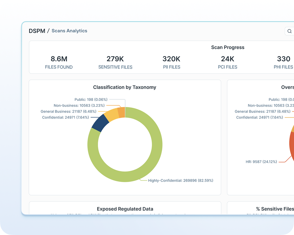294x235 pixels.
Task: Click the Exposed Regulated Data panel header
Action: click(x=125, y=209)
